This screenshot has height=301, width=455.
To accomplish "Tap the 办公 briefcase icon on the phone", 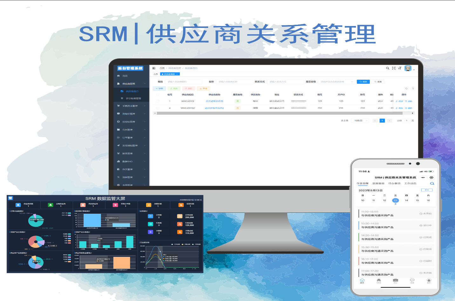I will [x=396, y=281].
